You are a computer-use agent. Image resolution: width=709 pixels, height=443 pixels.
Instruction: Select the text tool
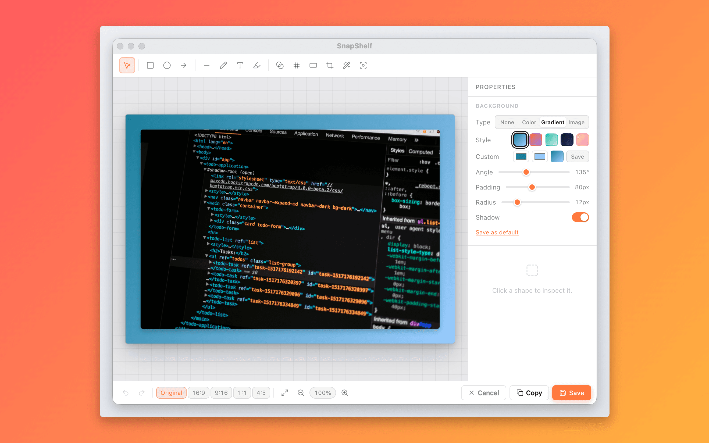(x=240, y=65)
